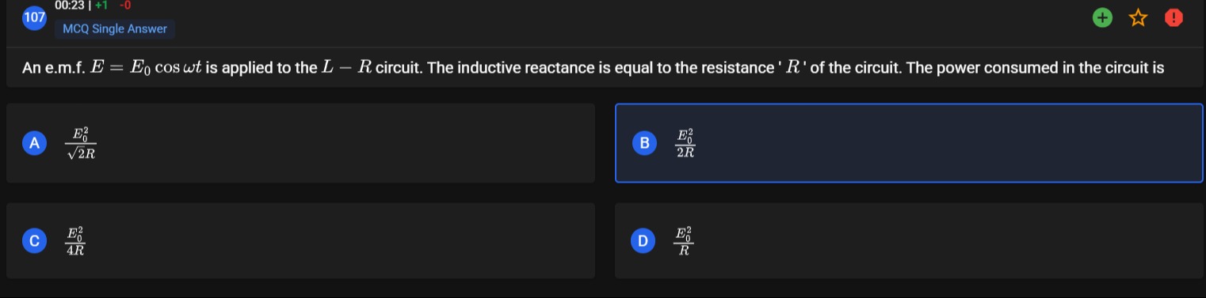Click the green plus icon
The height and width of the screenshot is (298, 1206).
click(1101, 18)
